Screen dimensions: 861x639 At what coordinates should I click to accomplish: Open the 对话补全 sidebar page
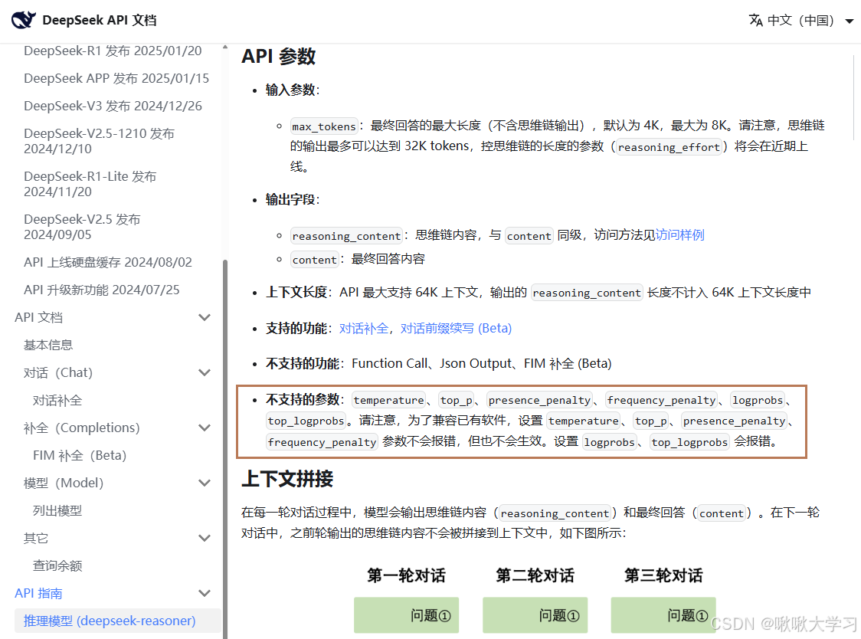[57, 401]
